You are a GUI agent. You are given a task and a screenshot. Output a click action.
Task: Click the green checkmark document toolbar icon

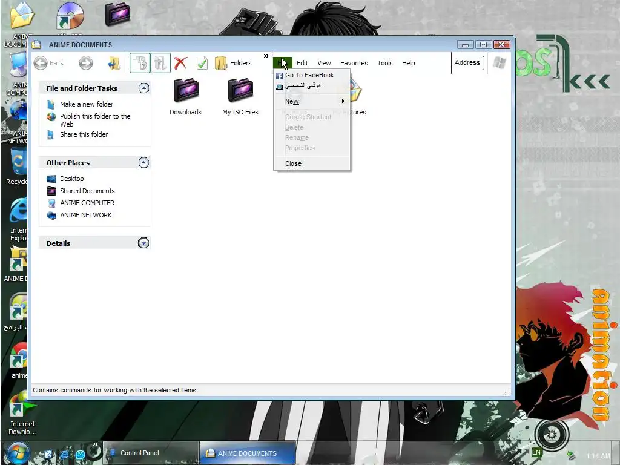coord(202,63)
